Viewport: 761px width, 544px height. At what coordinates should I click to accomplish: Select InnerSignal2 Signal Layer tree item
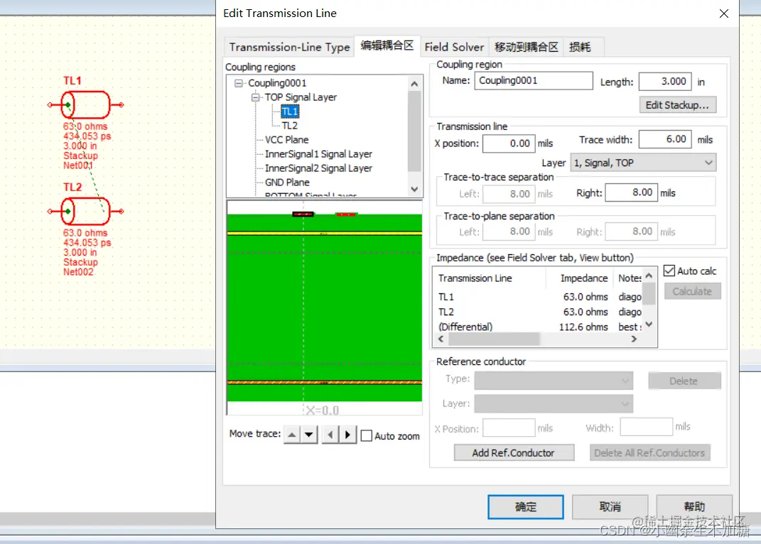pos(318,168)
